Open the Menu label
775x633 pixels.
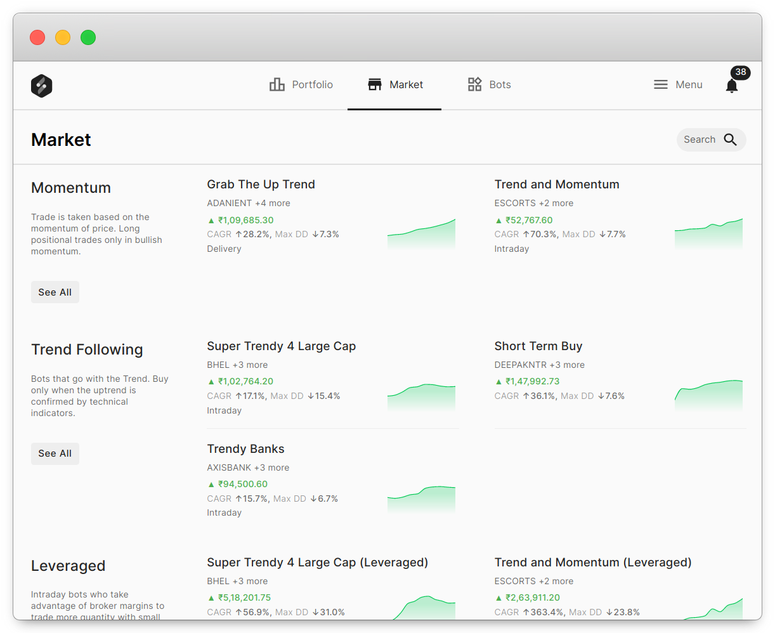pyautogui.click(x=689, y=84)
